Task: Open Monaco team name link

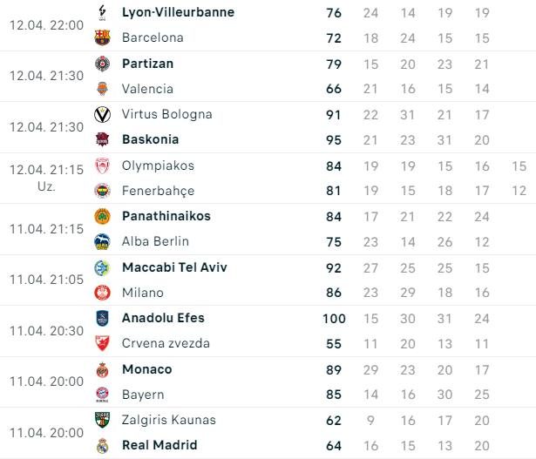Action: (x=147, y=369)
